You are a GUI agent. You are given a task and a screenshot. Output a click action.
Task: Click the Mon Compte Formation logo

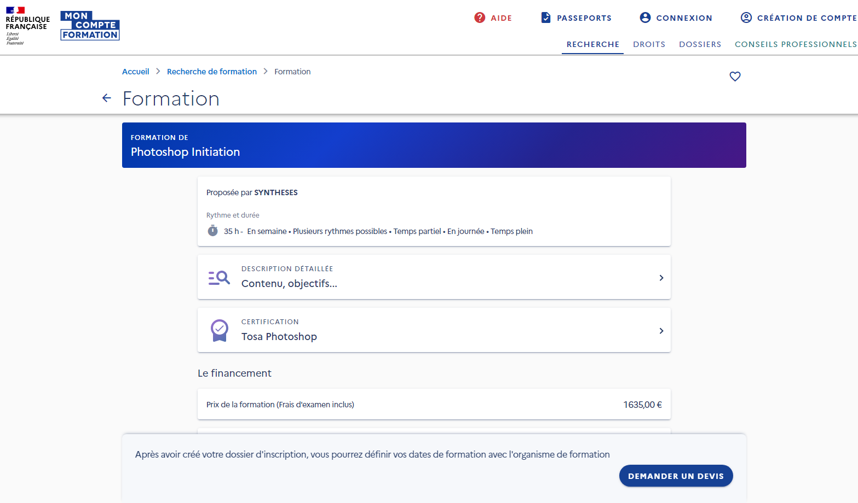point(90,26)
